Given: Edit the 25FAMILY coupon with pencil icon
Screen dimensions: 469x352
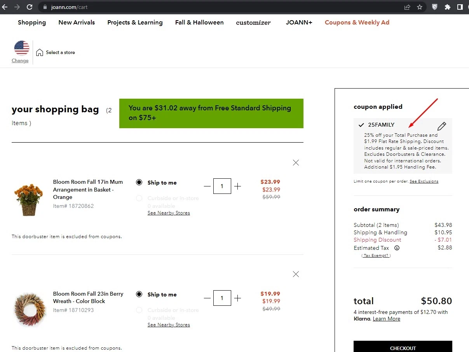Looking at the screenshot, I should click(x=442, y=126).
